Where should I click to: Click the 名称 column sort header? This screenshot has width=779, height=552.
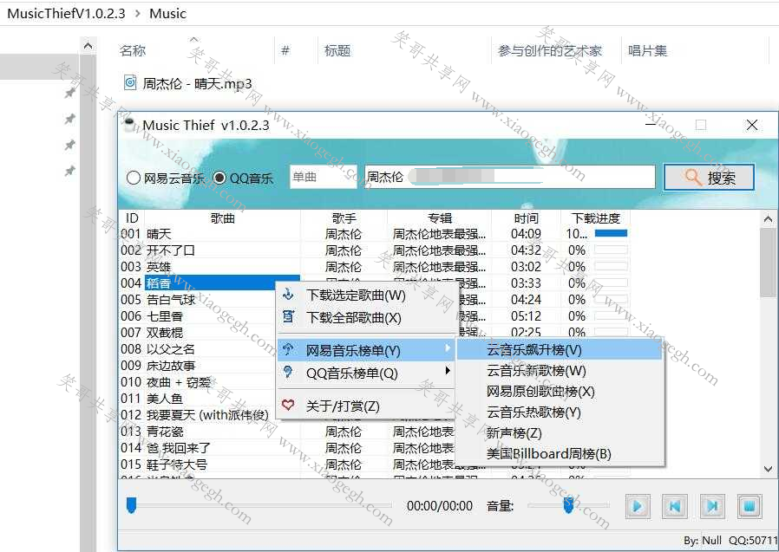(x=133, y=50)
